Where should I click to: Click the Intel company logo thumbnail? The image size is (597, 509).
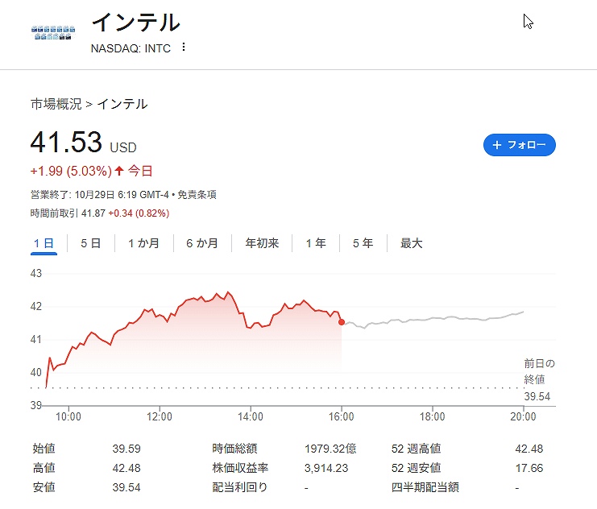[x=53, y=33]
